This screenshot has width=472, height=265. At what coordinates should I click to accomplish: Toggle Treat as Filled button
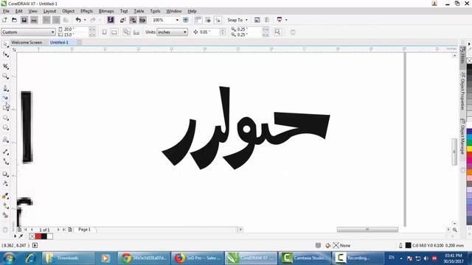pyautogui.click(x=278, y=32)
